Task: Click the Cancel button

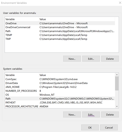Action: pyautogui.click(x=109, y=127)
